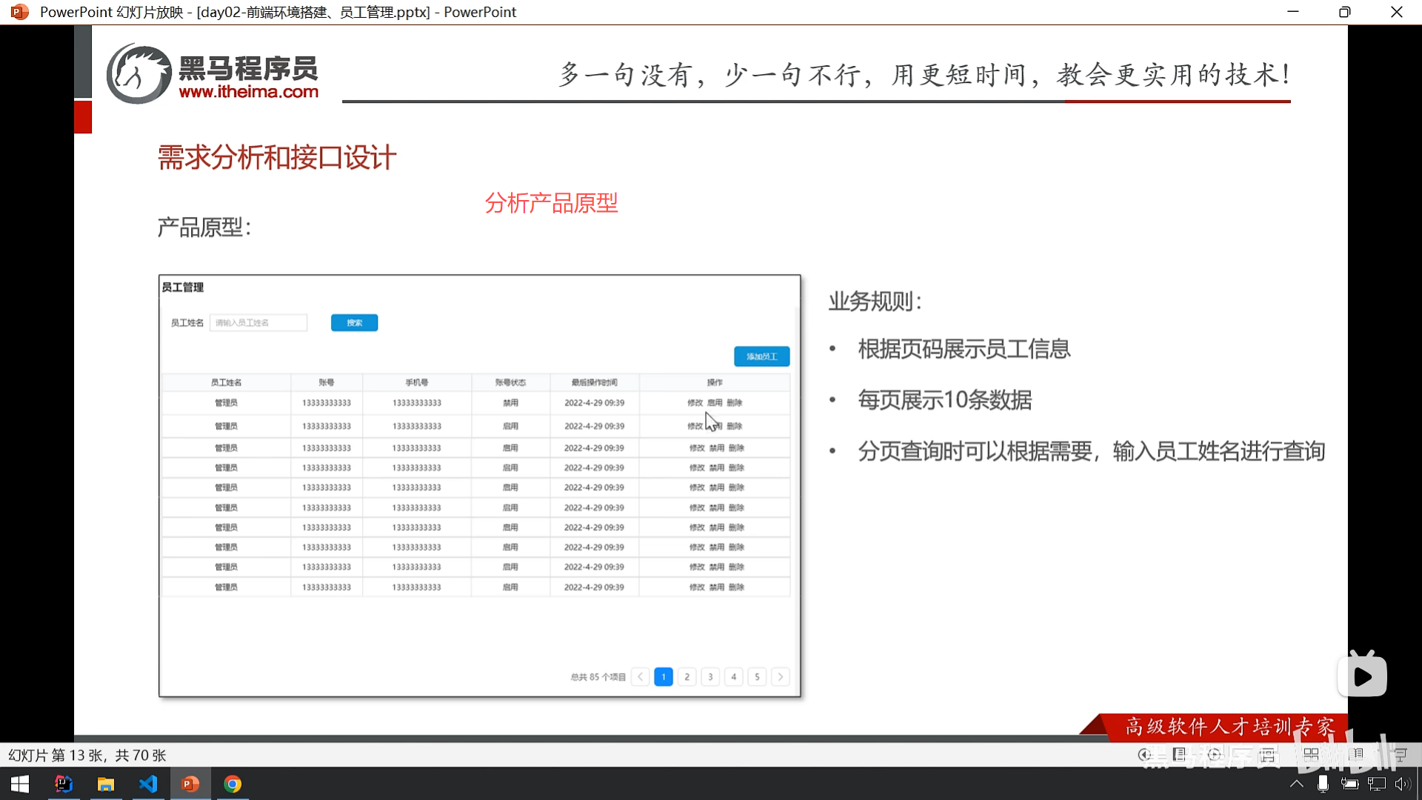Restore down the PowerPoint slideshow window
Viewport: 1422px width, 800px height.
1344,12
